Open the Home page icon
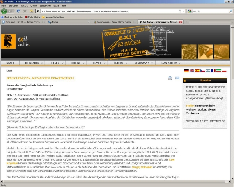Image resolution: width=234 pixels, height=187 pixels. pos(31,11)
